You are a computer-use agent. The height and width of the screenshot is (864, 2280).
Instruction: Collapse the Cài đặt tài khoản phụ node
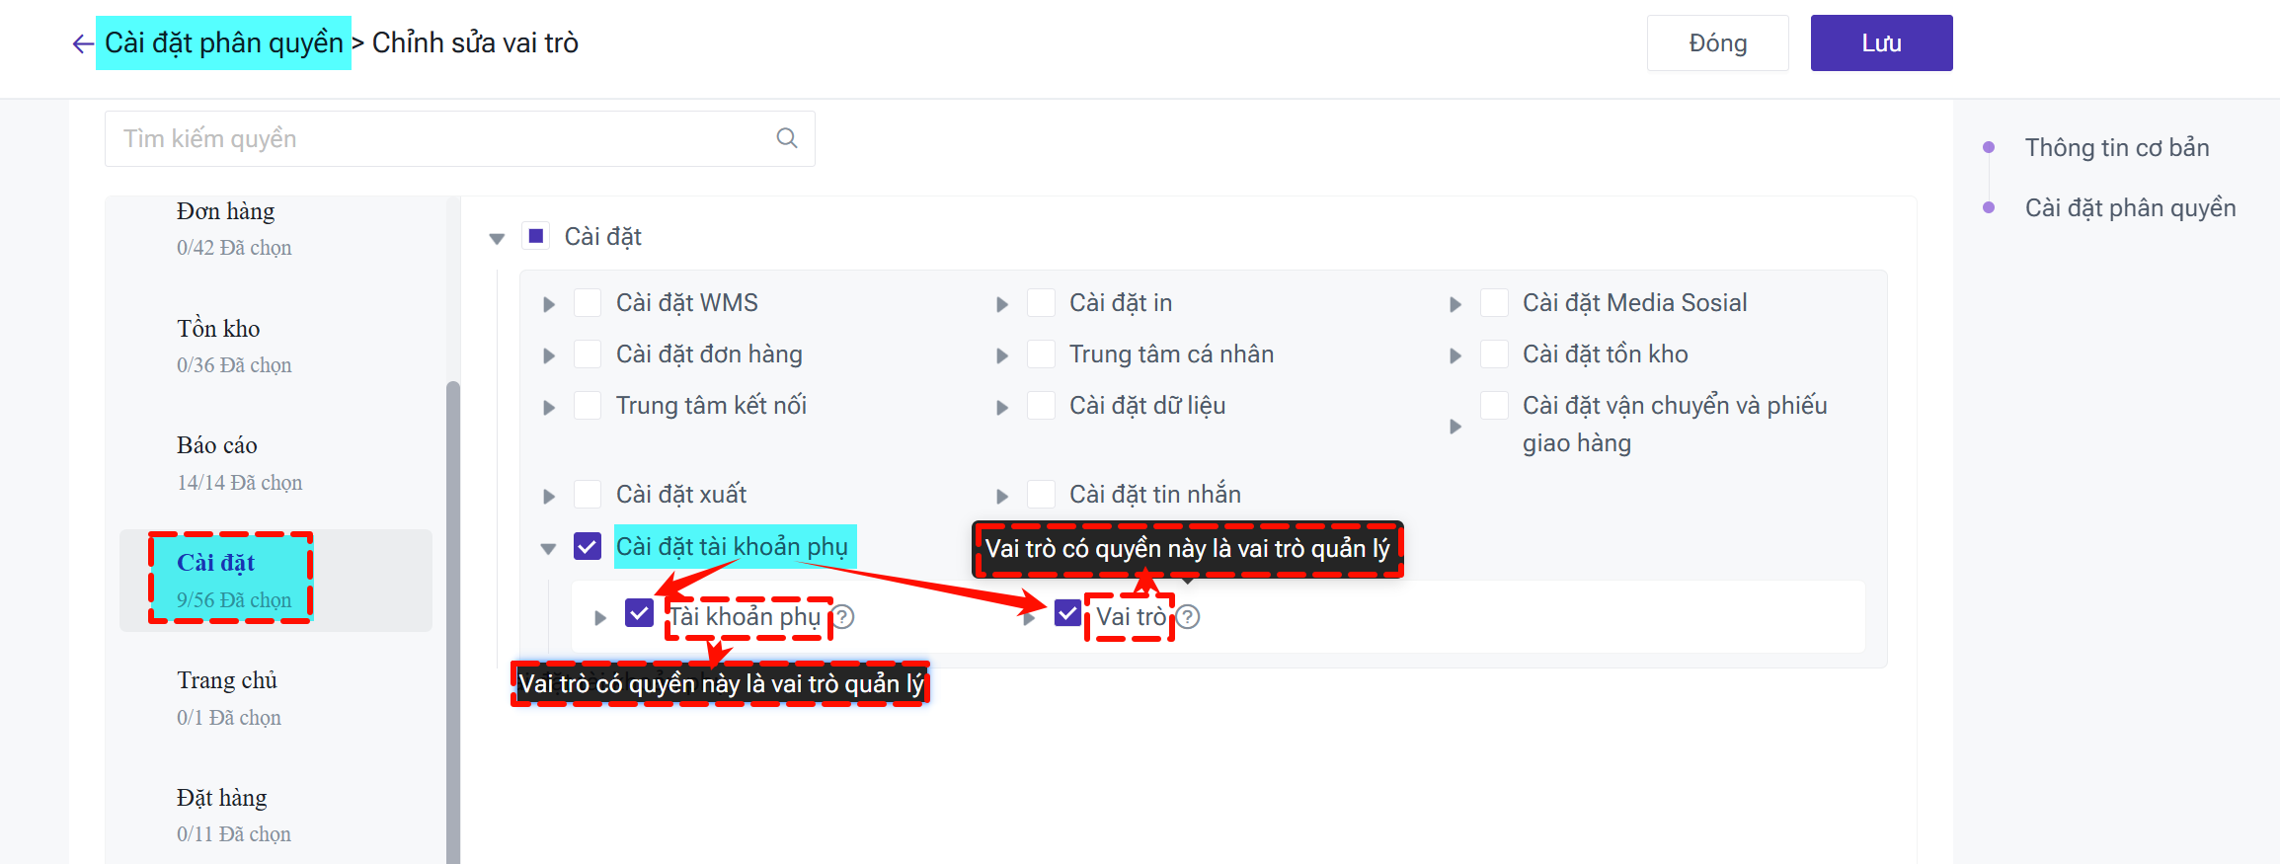[x=548, y=548]
